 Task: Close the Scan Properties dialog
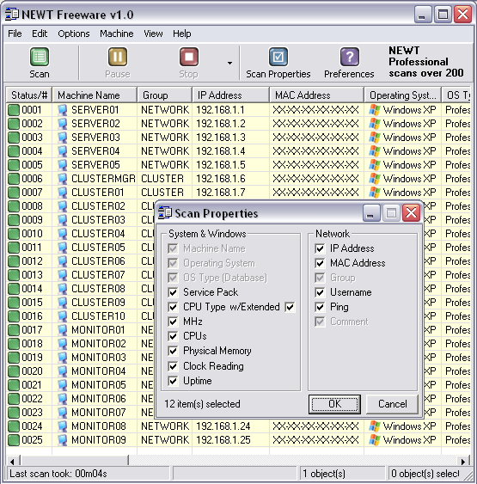click(x=411, y=213)
